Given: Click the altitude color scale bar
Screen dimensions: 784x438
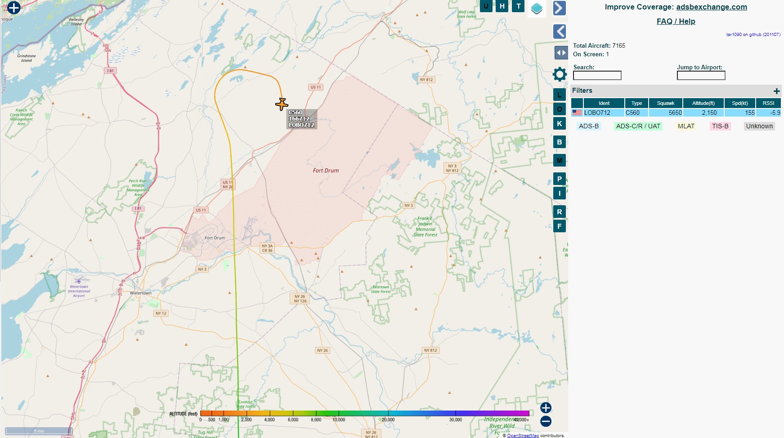Looking at the screenshot, I should [365, 413].
